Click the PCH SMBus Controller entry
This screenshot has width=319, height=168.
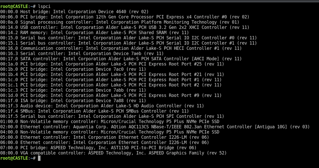(x=94, y=111)
